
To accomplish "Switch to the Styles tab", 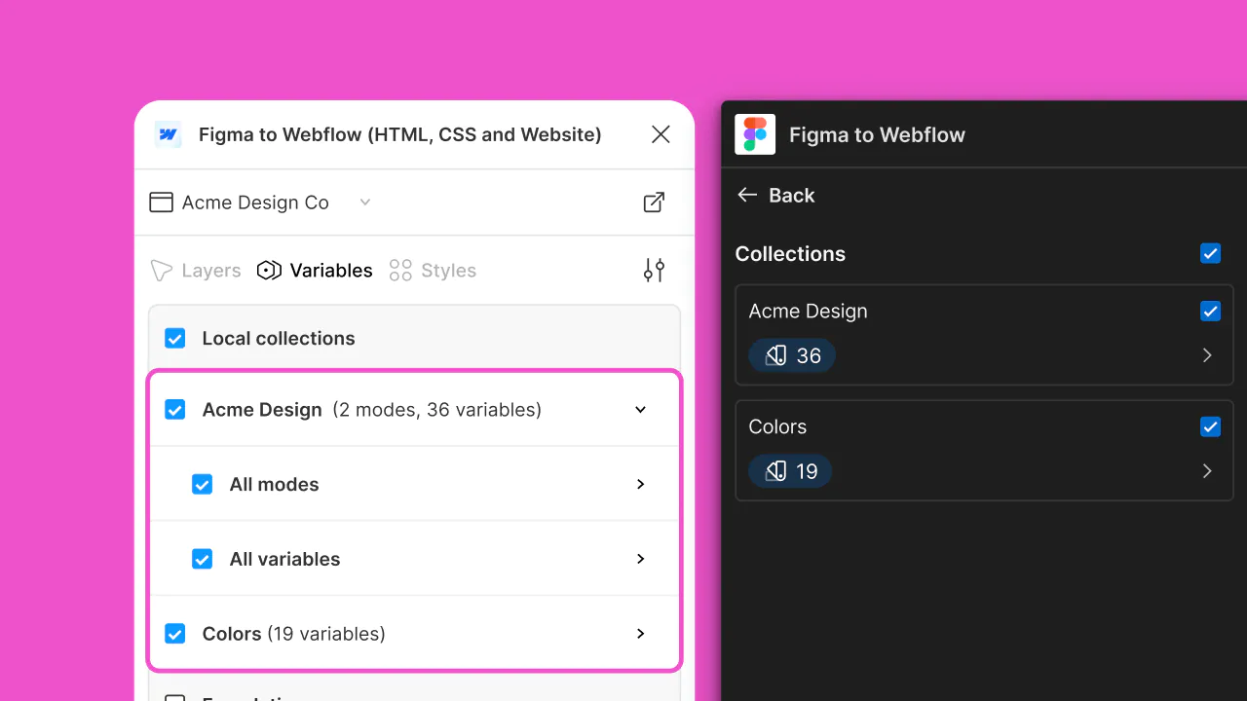I will tap(433, 271).
